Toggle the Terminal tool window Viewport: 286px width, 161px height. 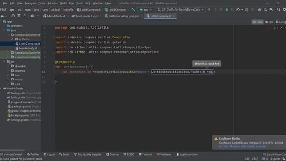(x=145, y=154)
